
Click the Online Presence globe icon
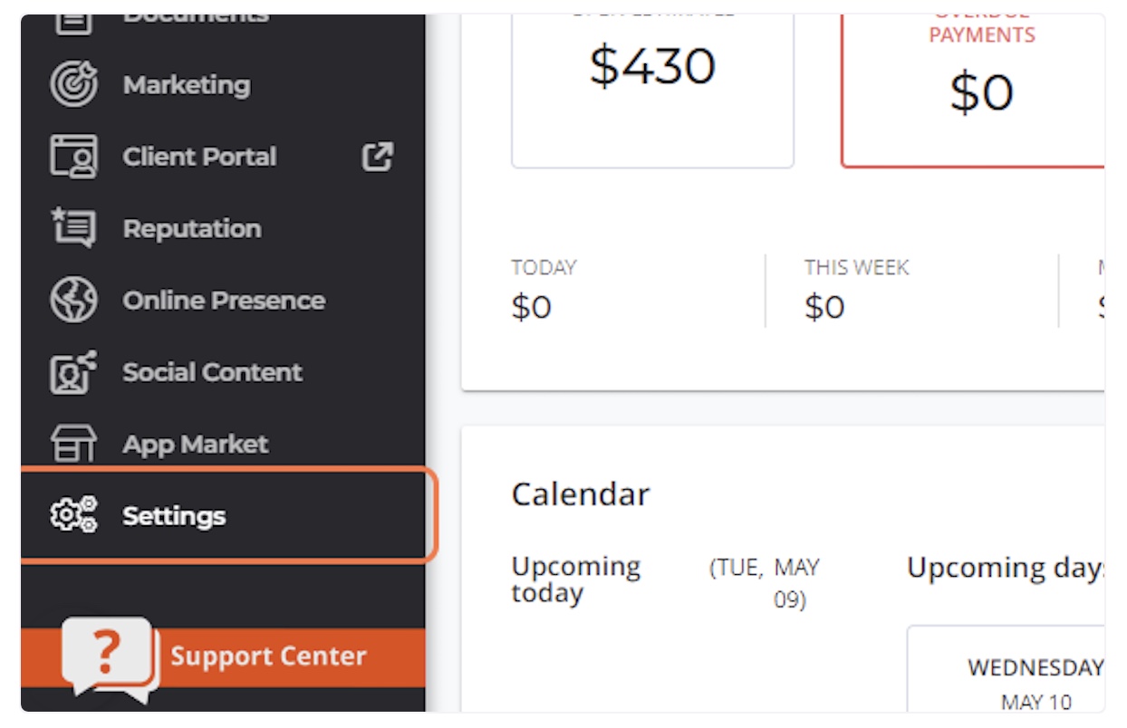73,301
